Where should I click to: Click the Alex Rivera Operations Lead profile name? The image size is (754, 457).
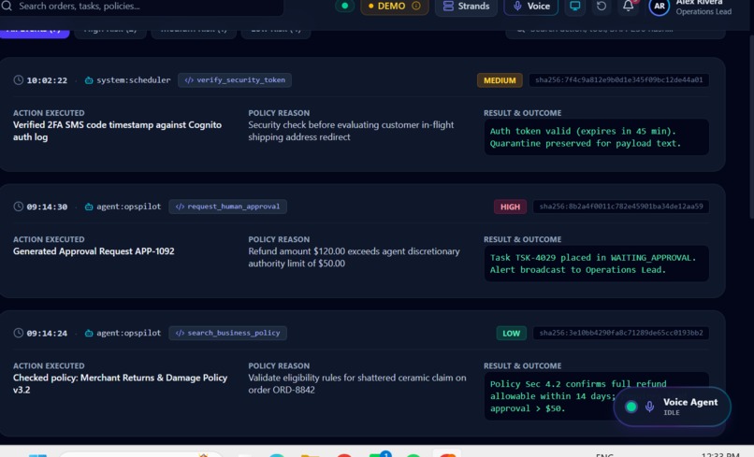pyautogui.click(x=703, y=7)
